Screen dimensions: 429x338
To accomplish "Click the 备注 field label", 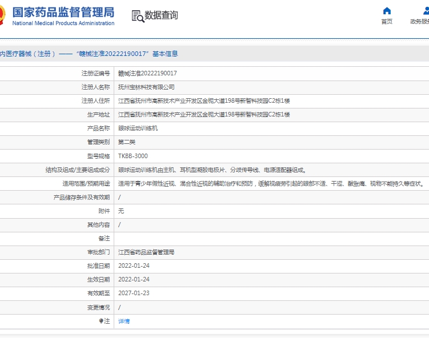I will 104,239.
